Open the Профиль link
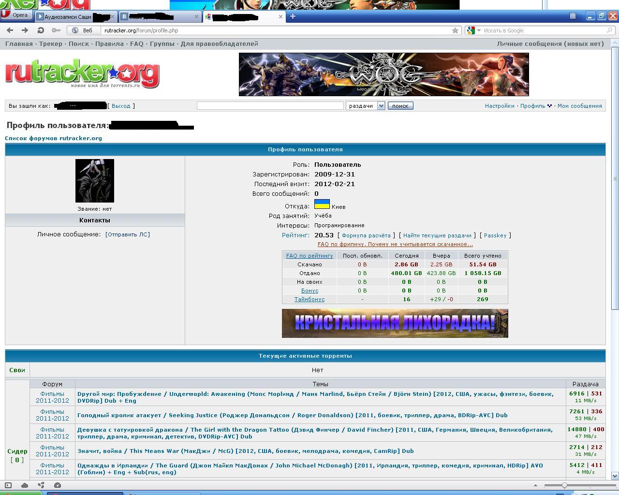Viewport: 619px width, 495px height. [x=532, y=106]
